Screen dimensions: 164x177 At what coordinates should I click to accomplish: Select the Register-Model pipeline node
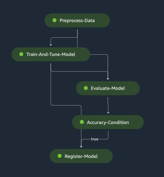[x=81, y=156]
